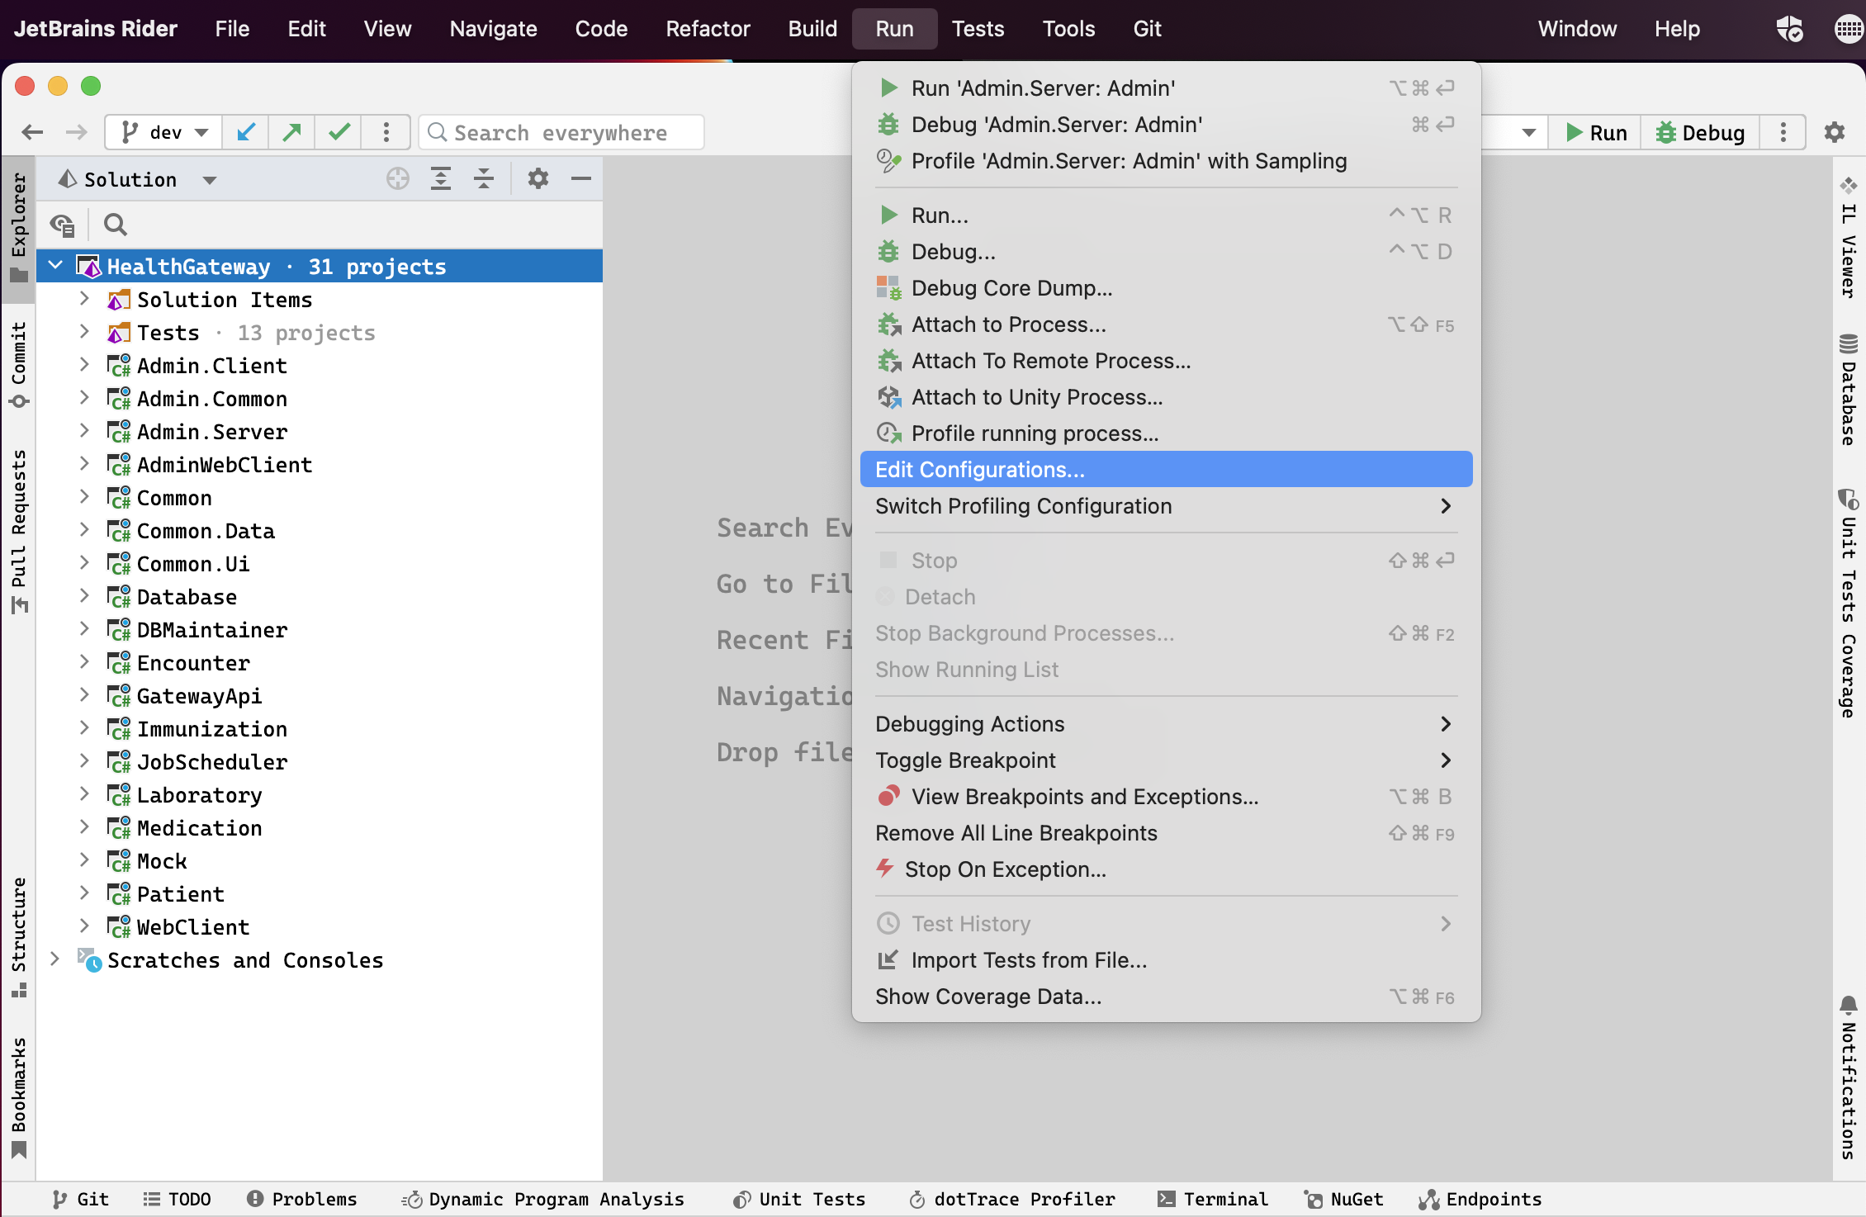
Task: Open the Bookmarks tool window
Action: tap(19, 1098)
